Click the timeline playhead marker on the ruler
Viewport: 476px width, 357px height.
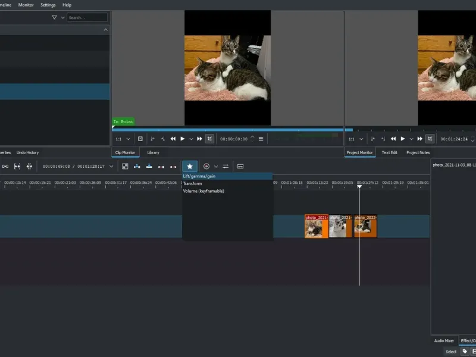pyautogui.click(x=359, y=186)
